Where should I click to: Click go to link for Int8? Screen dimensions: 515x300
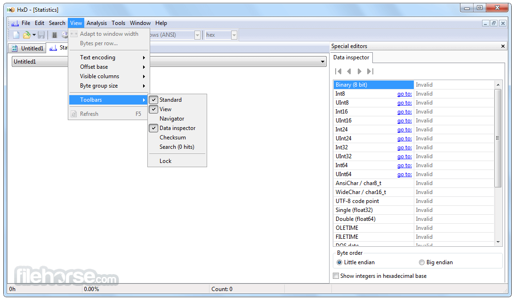tap(404, 94)
